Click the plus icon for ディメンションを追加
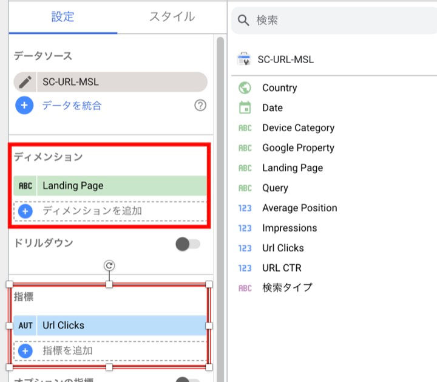This screenshot has height=382, width=437. coord(25,211)
